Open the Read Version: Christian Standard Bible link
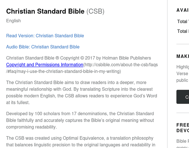The width and height of the screenshot is (189, 148). pyautogui.click(x=45, y=36)
